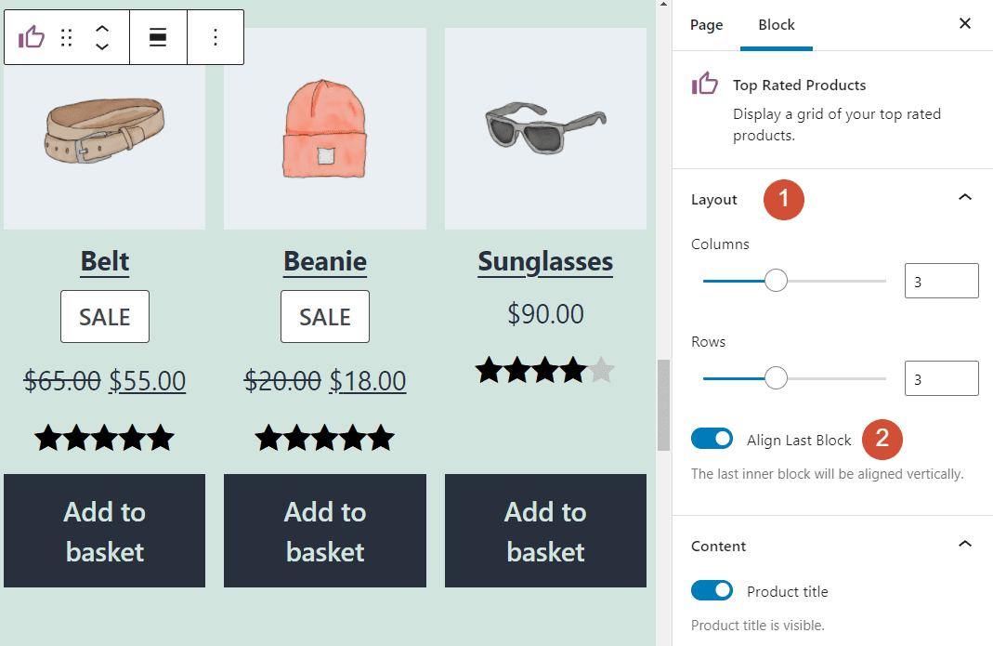Click the Columns number input field
Screen dimensions: 993x646
(x=941, y=280)
